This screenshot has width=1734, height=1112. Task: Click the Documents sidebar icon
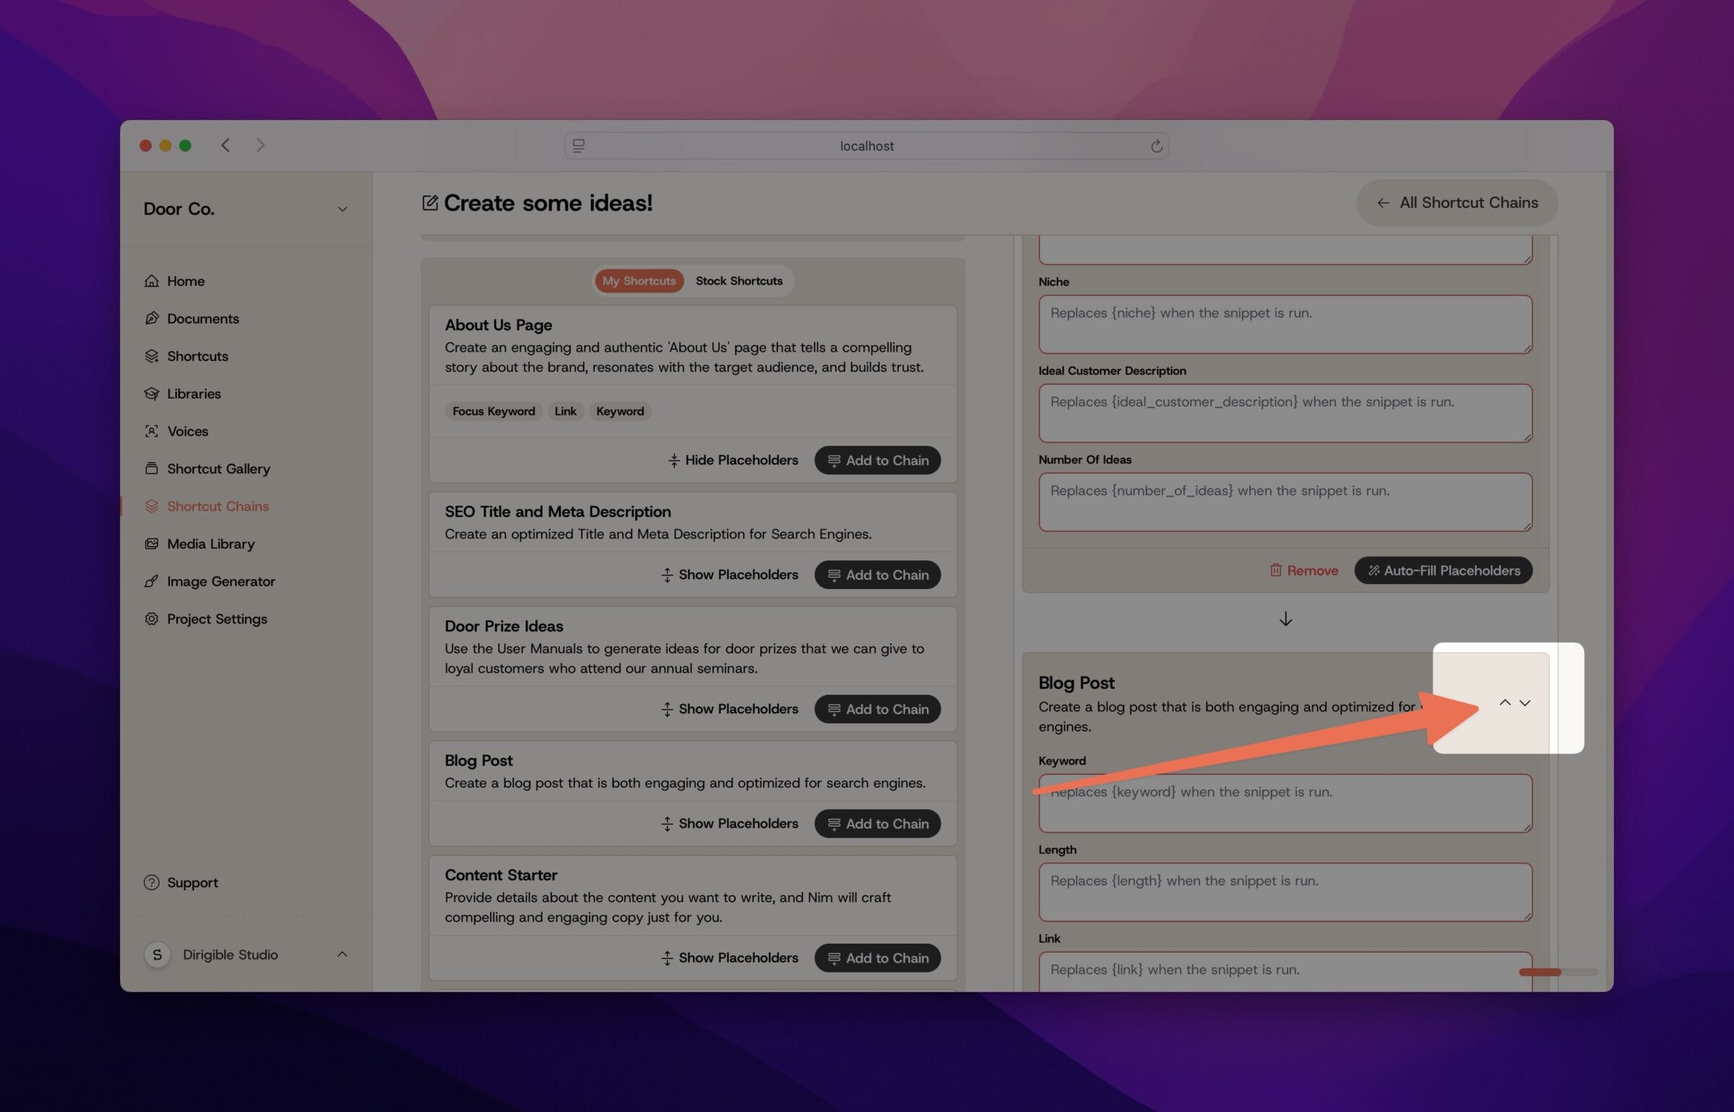pyautogui.click(x=153, y=318)
